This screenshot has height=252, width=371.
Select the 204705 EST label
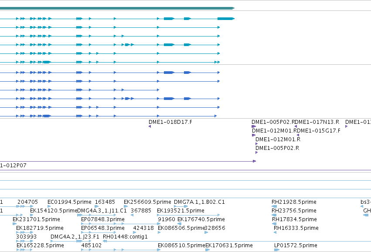pos(27,202)
